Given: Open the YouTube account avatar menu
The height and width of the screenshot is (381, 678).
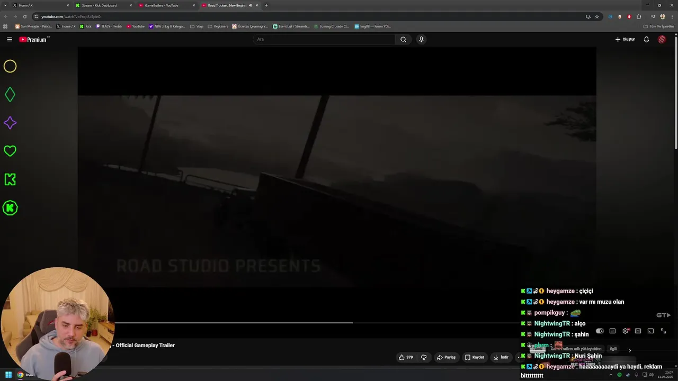Looking at the screenshot, I should coord(662,39).
